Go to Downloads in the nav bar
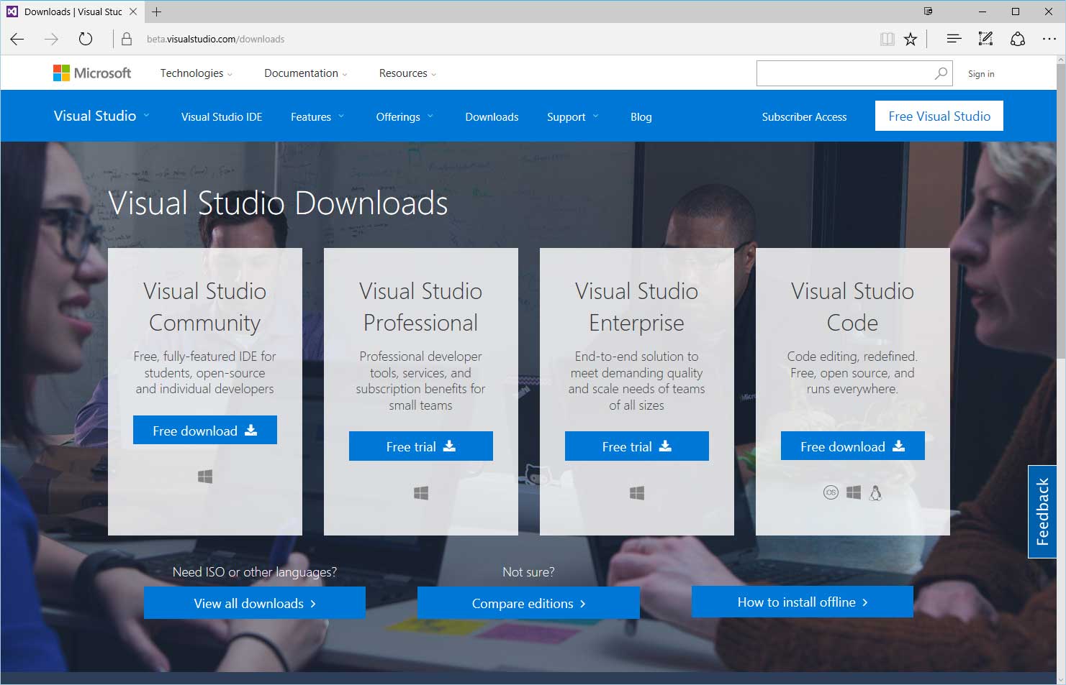1066x685 pixels. [492, 116]
